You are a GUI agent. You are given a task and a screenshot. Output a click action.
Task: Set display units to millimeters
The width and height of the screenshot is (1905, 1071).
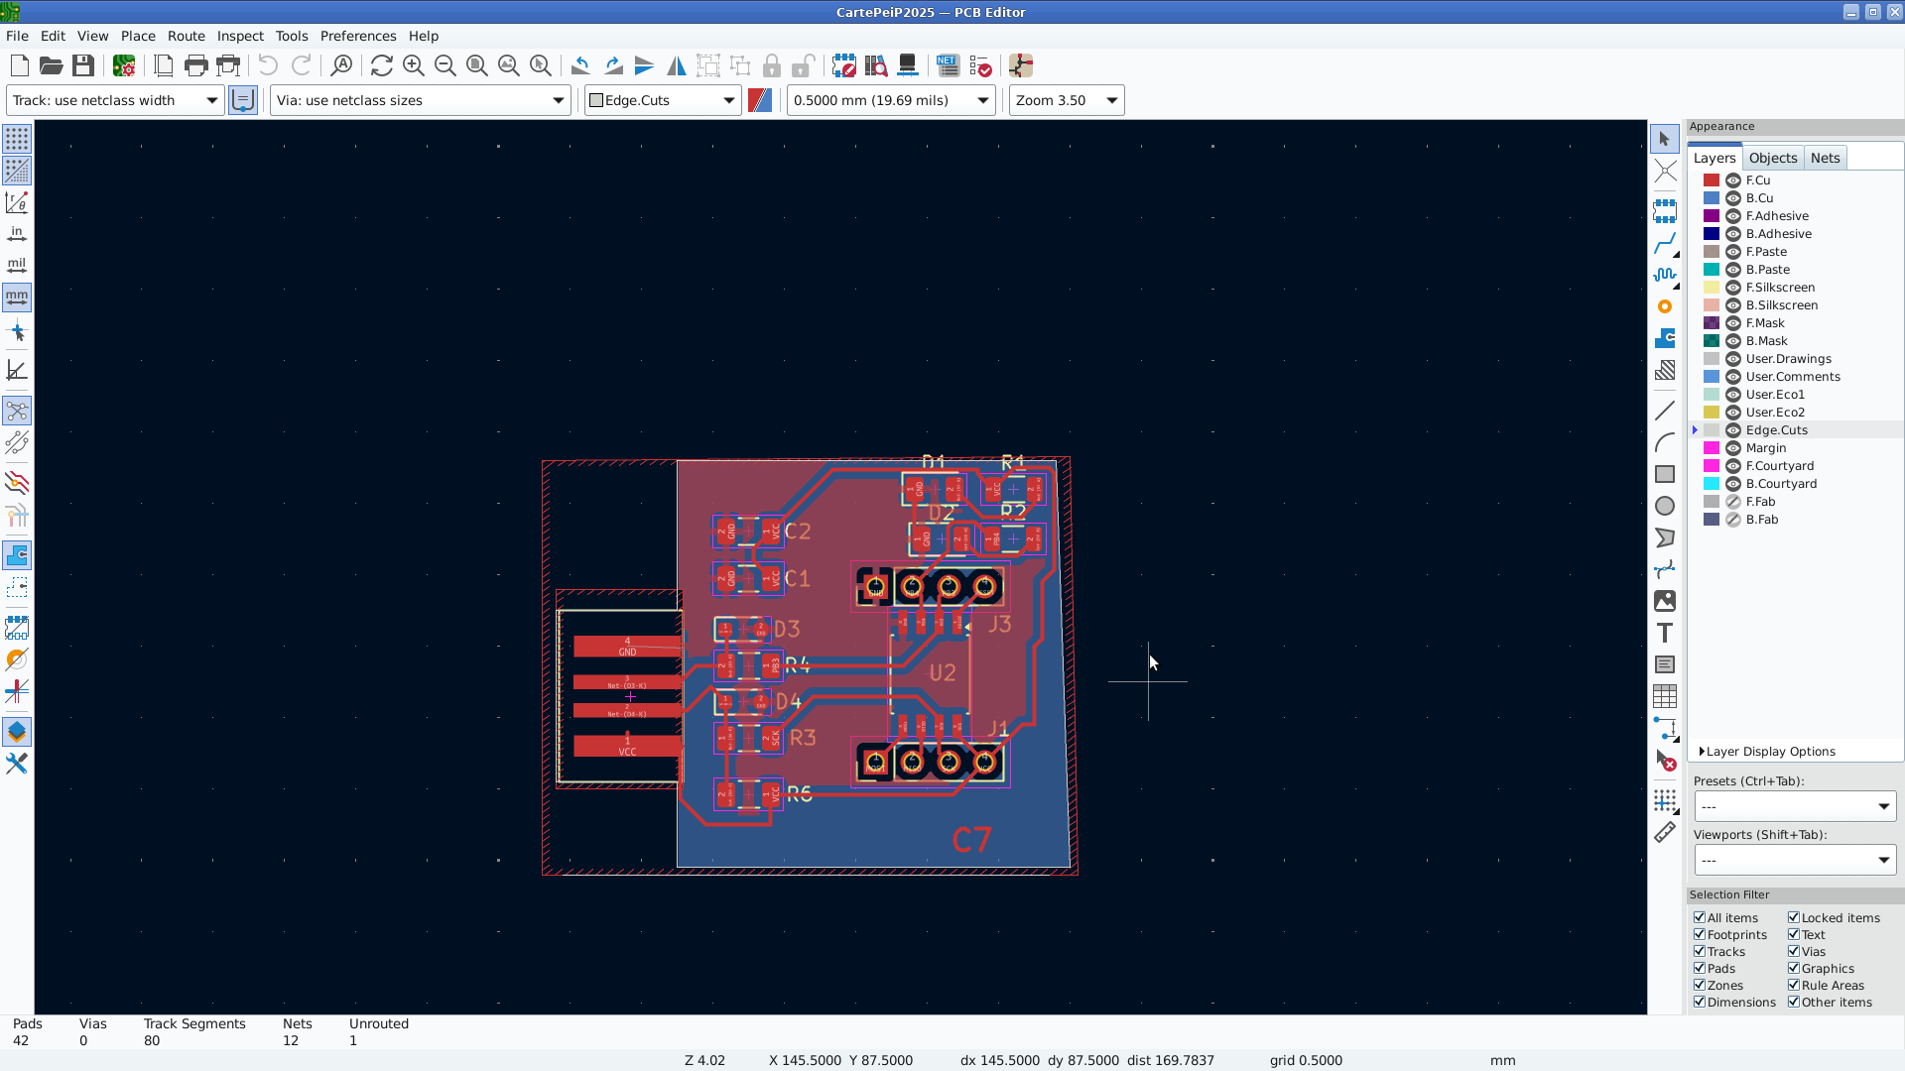click(x=17, y=297)
